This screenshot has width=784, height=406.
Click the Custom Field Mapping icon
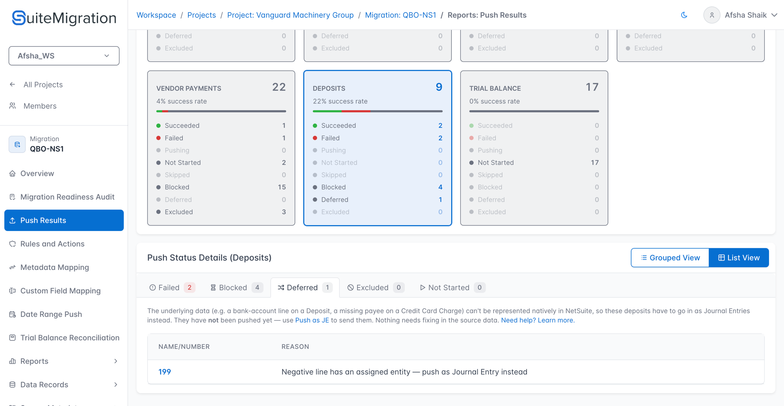[x=13, y=291]
